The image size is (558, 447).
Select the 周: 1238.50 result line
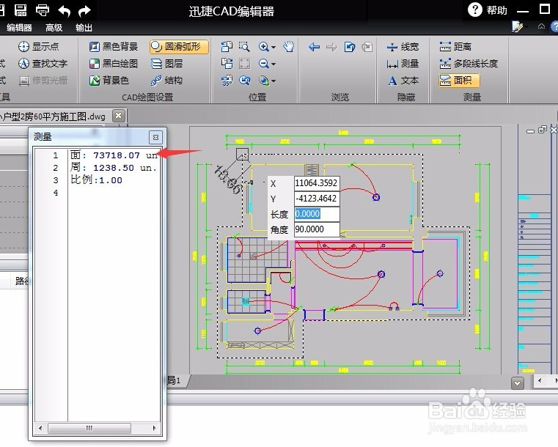pyautogui.click(x=114, y=168)
